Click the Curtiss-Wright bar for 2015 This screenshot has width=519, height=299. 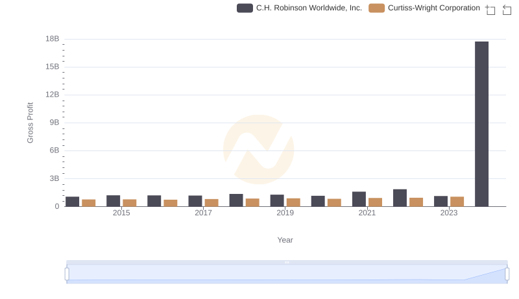pos(129,203)
